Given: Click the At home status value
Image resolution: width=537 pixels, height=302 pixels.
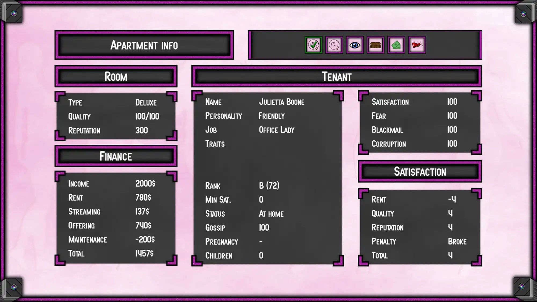Looking at the screenshot, I should [271, 214].
